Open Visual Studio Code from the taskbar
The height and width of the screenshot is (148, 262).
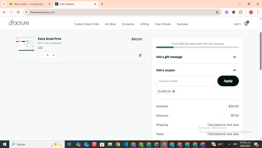(x=125, y=144)
